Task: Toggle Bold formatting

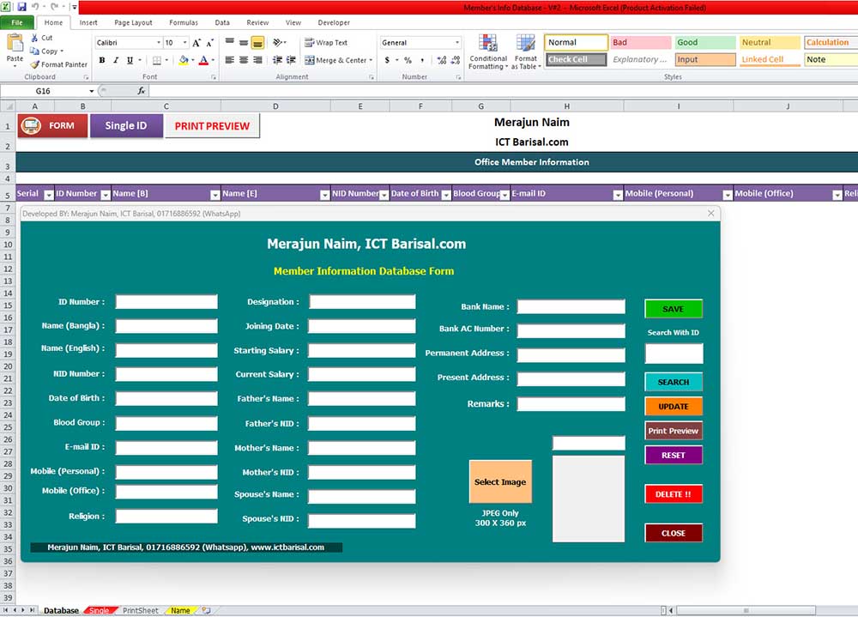Action: click(x=102, y=60)
